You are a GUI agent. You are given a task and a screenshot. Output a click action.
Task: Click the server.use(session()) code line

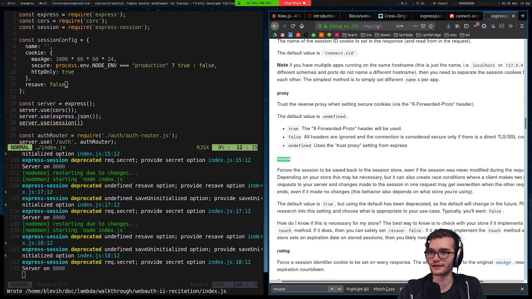51,123
